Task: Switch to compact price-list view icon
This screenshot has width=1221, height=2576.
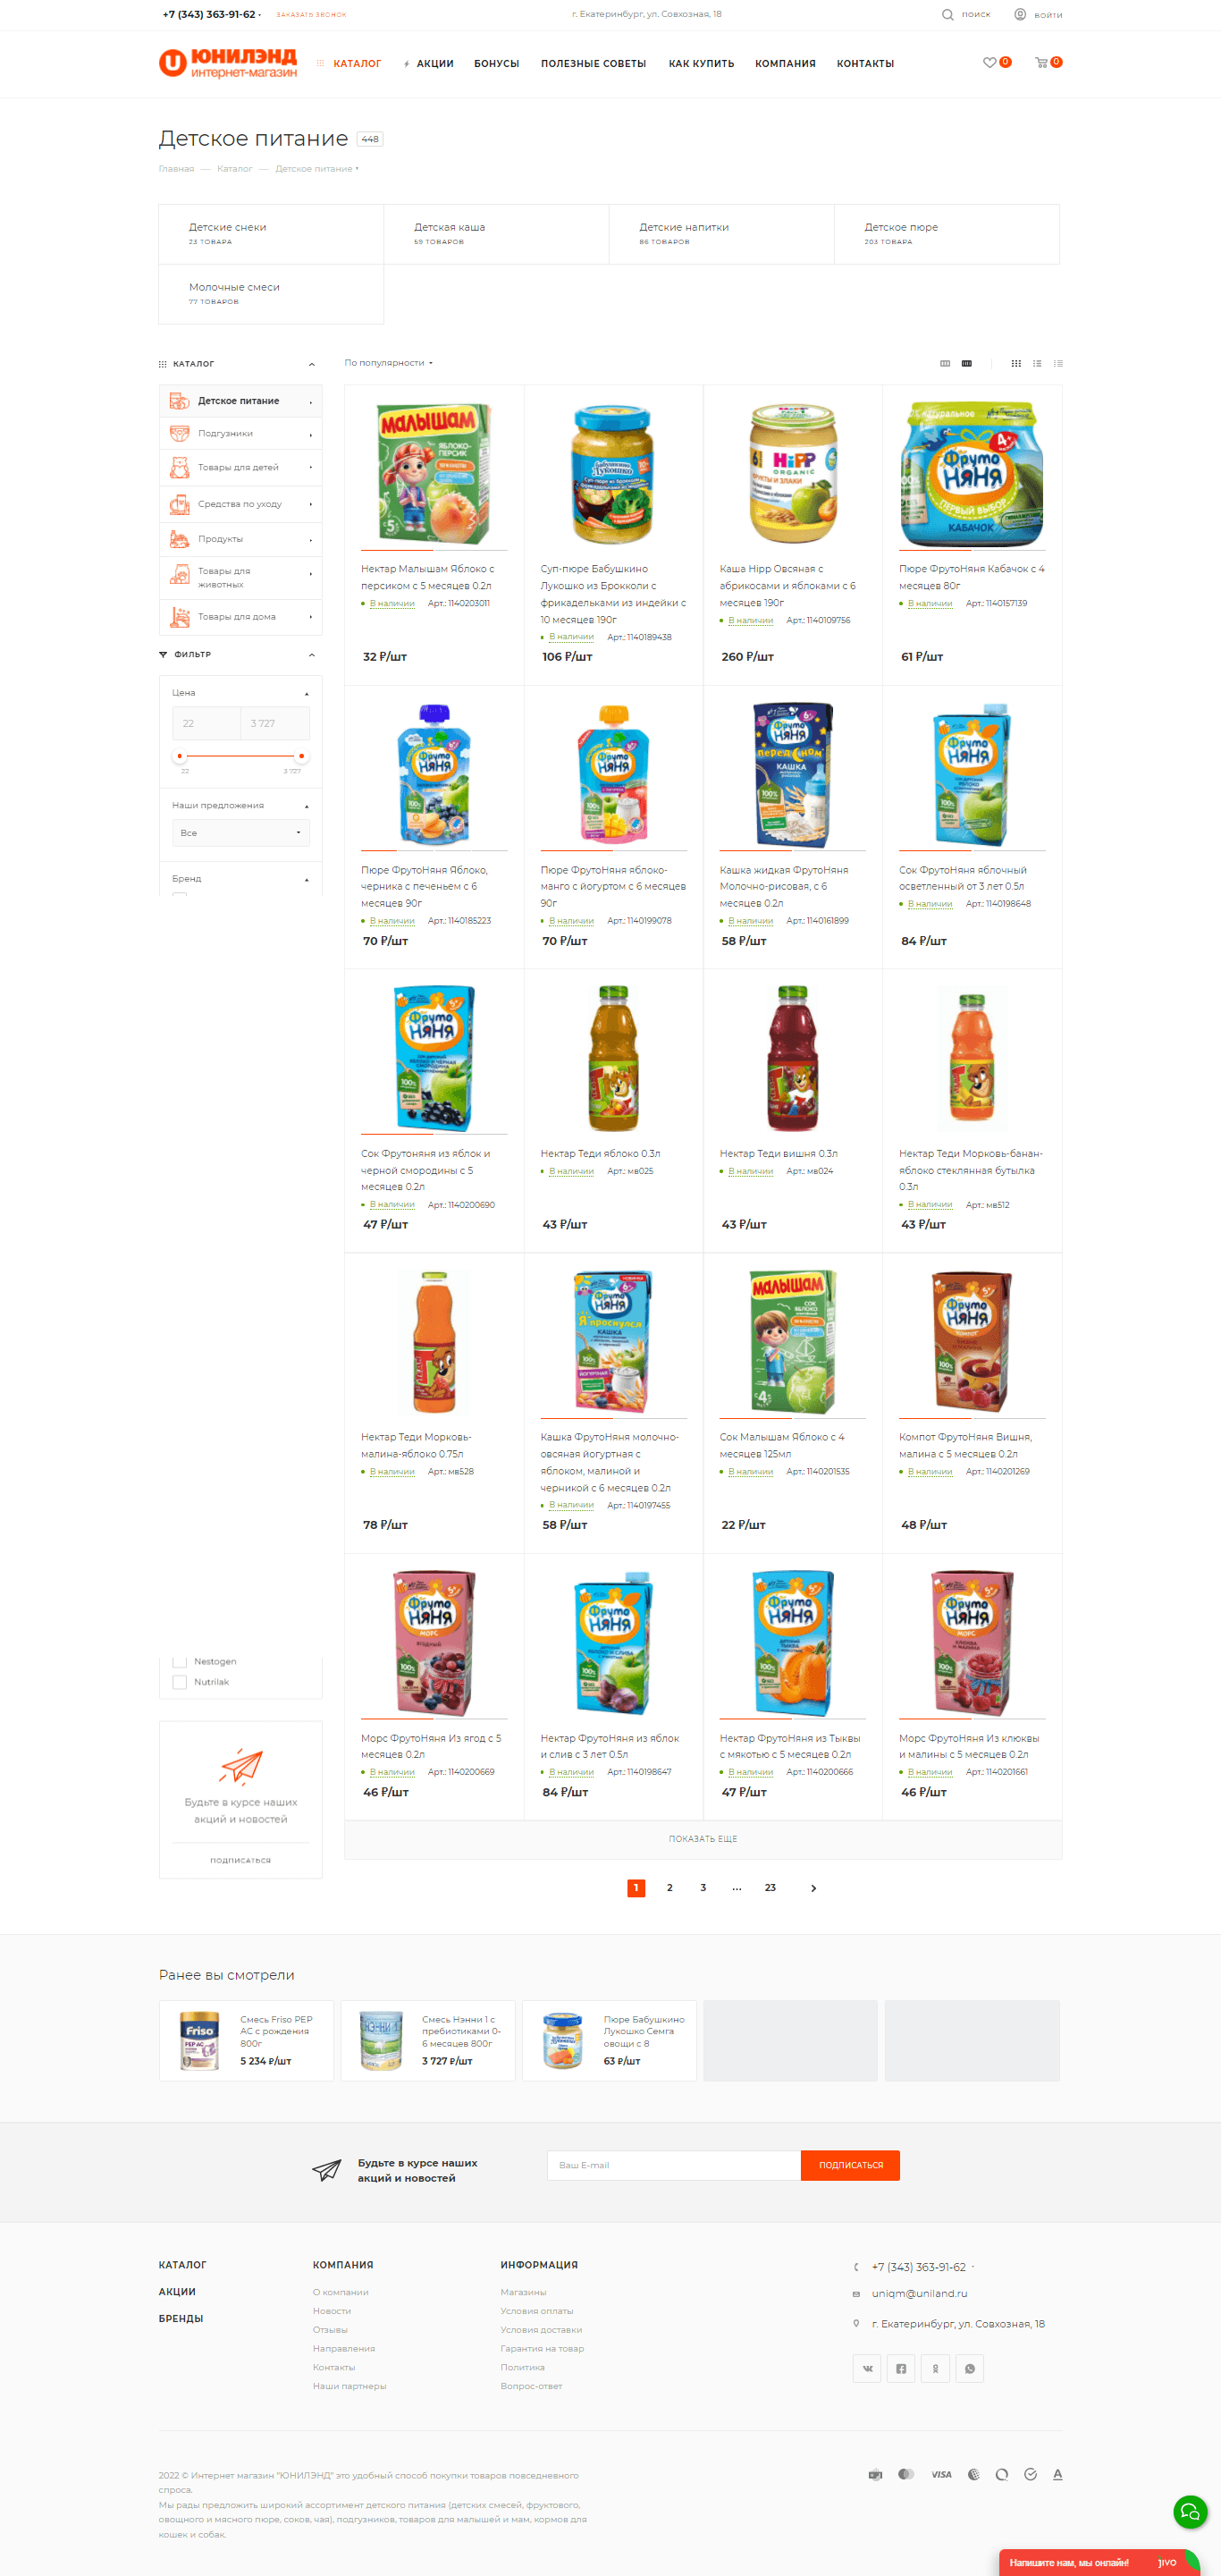Action: click(1058, 363)
